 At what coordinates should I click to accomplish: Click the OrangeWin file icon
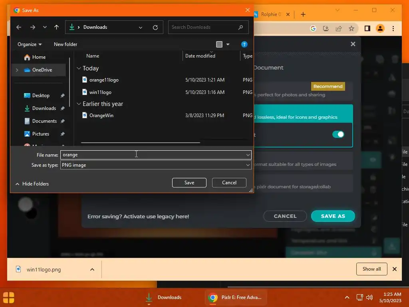(85, 115)
